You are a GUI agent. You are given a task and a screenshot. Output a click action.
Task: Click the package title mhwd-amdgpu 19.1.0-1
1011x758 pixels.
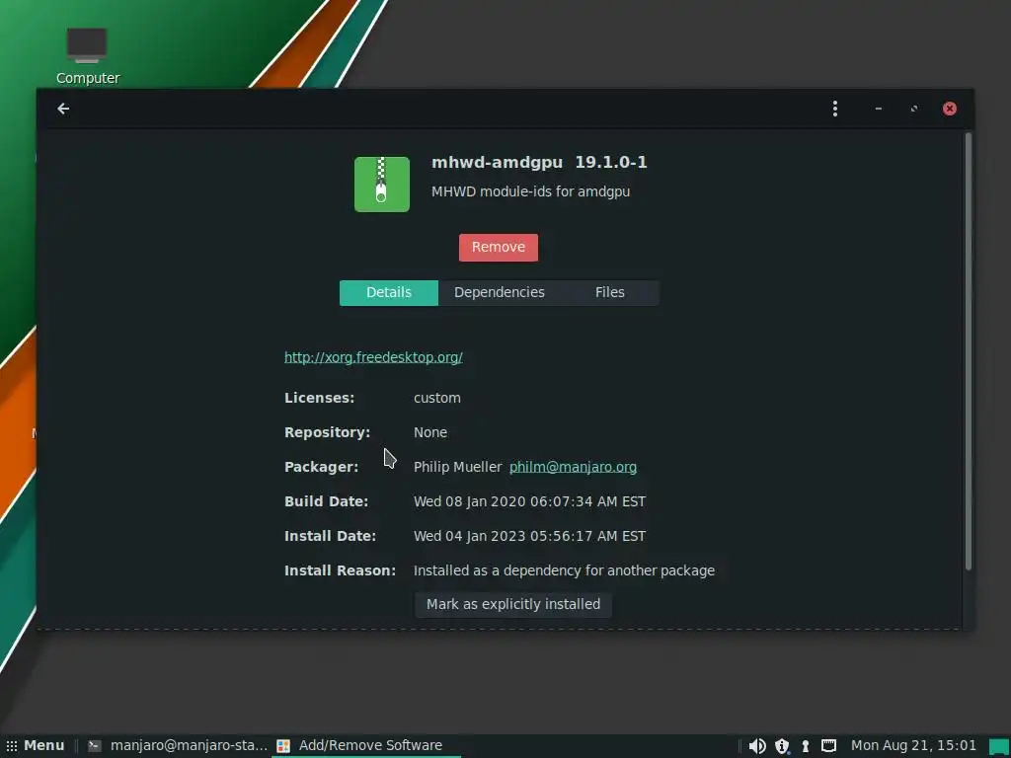click(539, 163)
